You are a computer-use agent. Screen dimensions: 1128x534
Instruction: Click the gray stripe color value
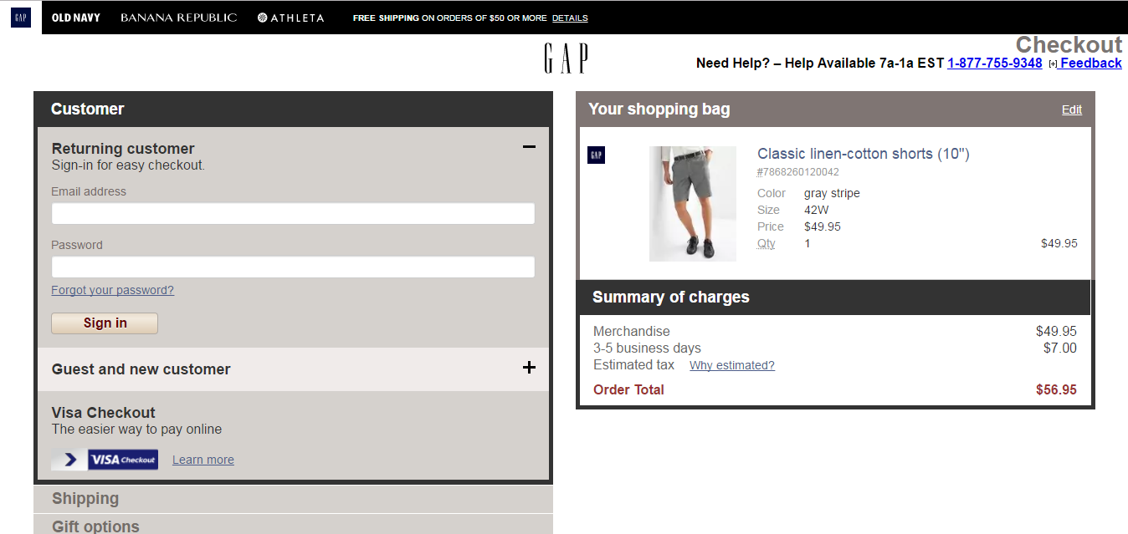click(x=832, y=193)
